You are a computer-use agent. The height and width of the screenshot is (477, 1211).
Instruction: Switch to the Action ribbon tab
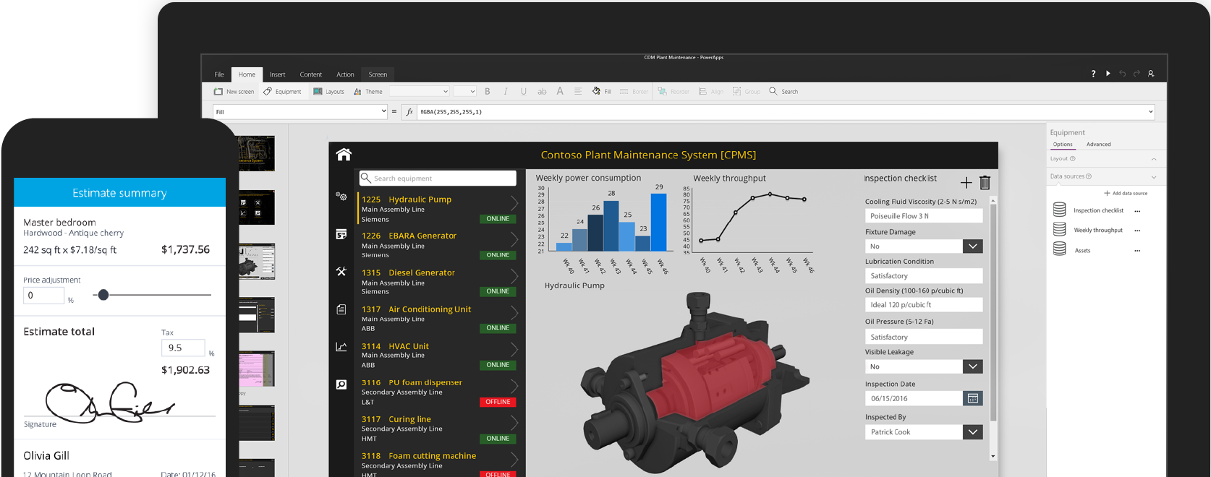(345, 74)
